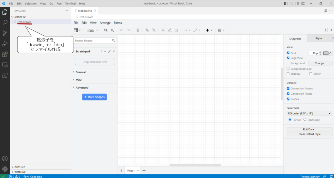The image size is (334, 178).
Task: Open the Page-1 tab menu
Action: (133, 170)
